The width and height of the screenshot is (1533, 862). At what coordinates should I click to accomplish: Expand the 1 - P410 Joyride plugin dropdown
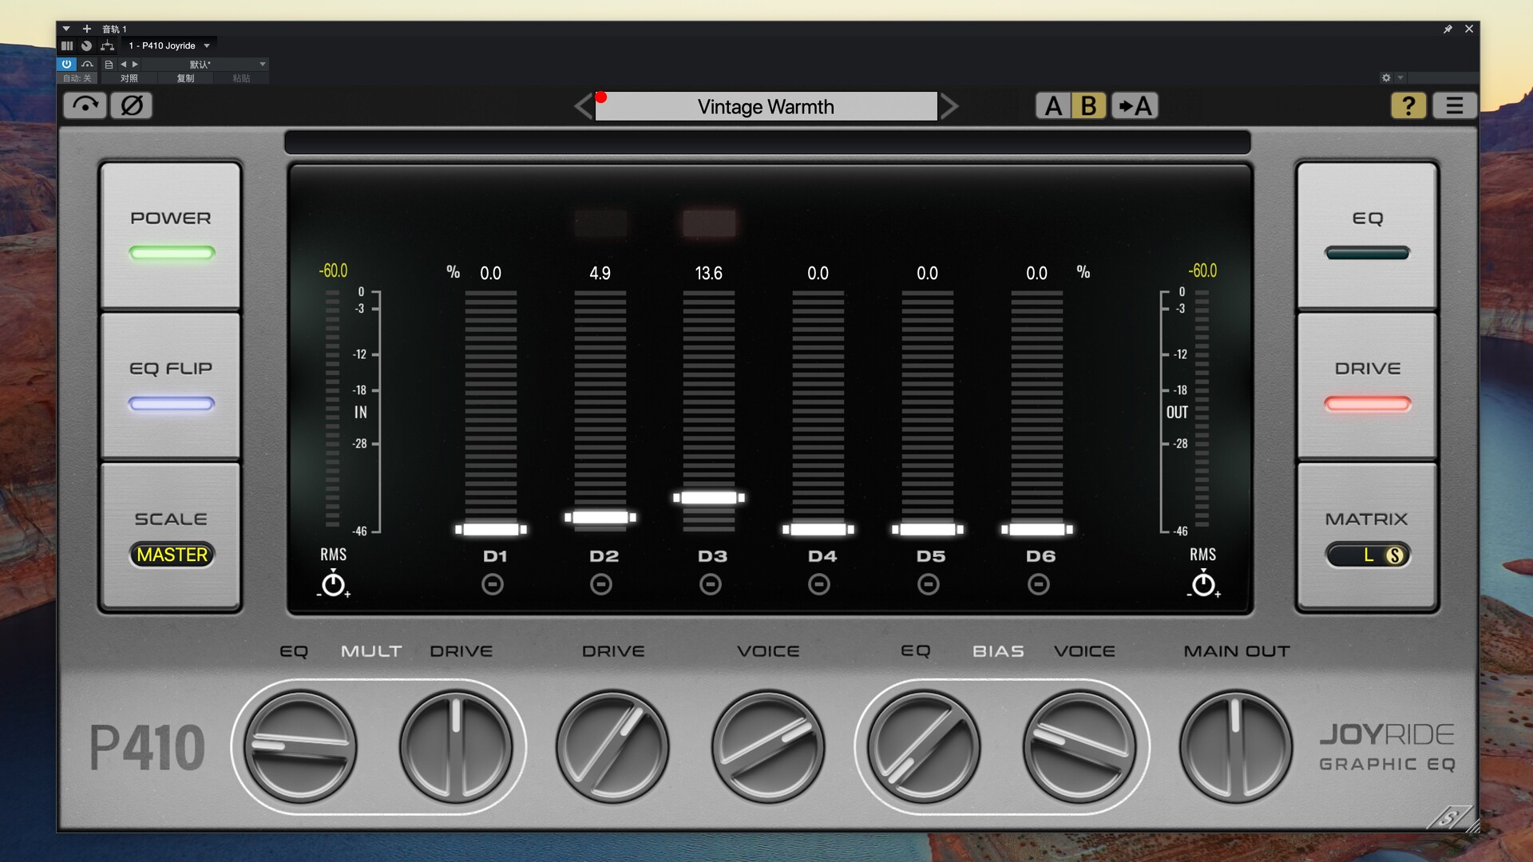207,45
